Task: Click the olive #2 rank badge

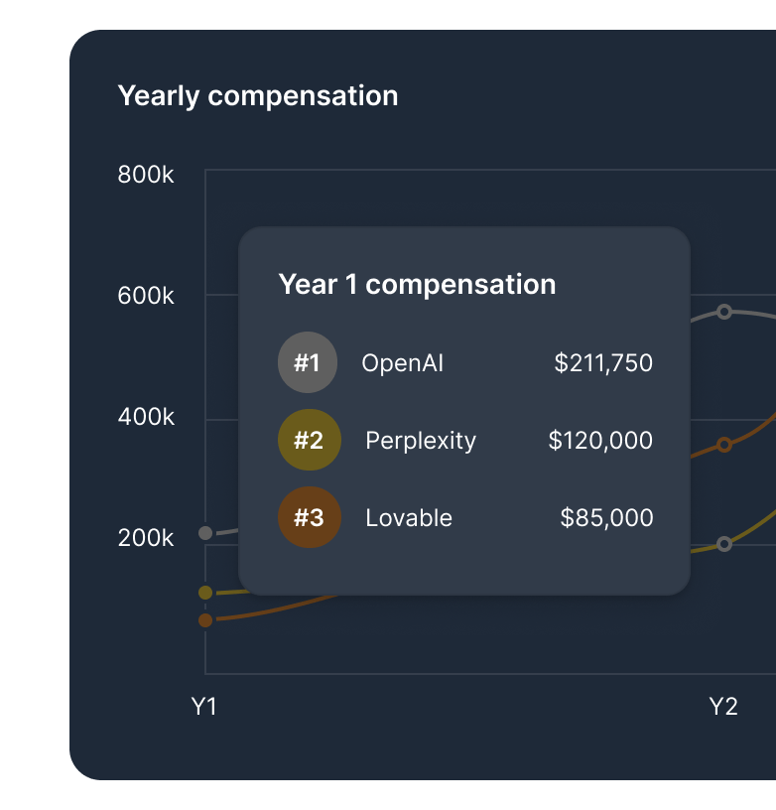Action: pos(310,440)
